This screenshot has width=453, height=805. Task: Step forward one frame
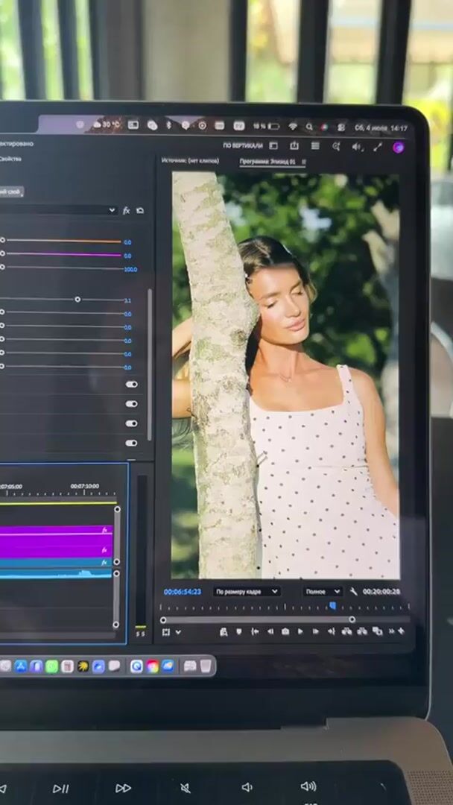pos(315,631)
